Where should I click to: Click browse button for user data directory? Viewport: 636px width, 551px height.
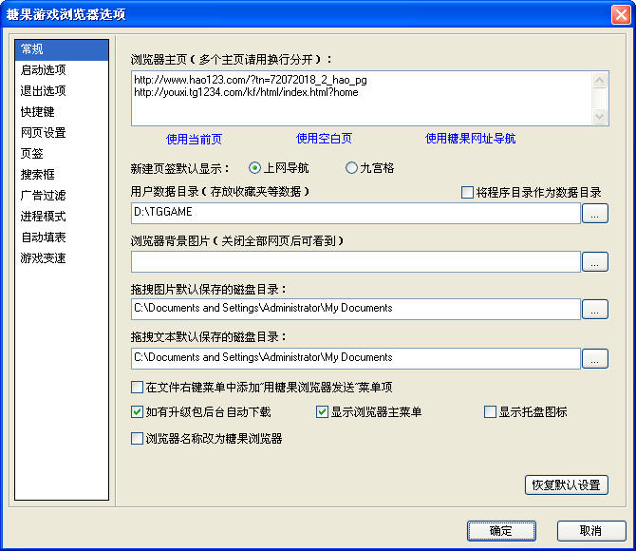click(595, 214)
